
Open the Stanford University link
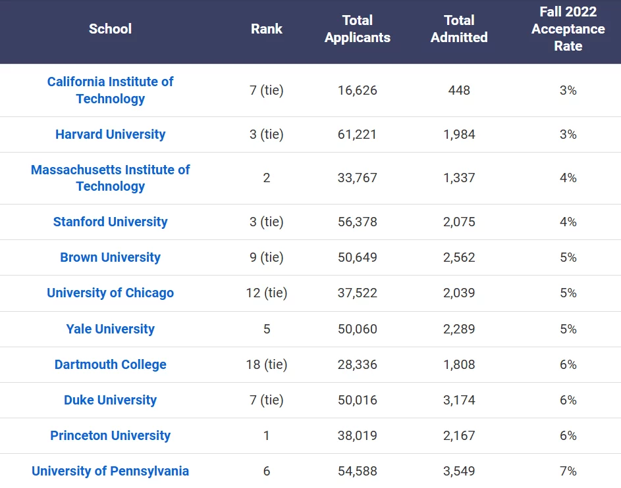click(x=110, y=222)
